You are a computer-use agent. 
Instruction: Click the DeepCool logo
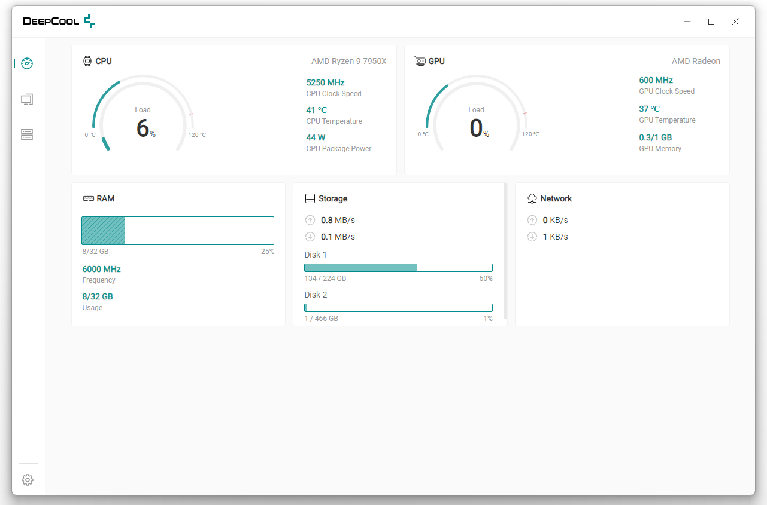click(59, 22)
